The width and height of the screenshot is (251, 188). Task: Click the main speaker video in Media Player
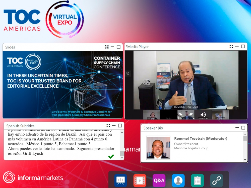(x=186, y=80)
